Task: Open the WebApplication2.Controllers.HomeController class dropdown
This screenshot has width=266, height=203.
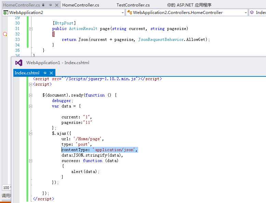Action: [x=245, y=13]
